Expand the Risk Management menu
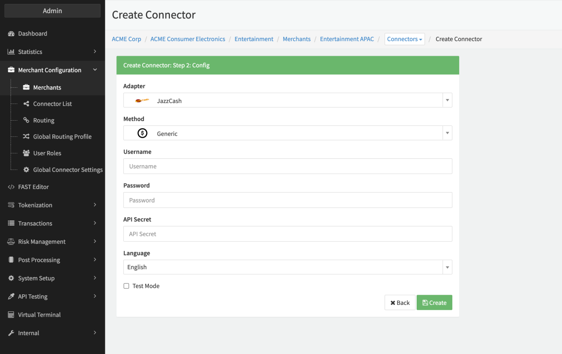Viewport: 562px width, 354px height. pos(52,242)
